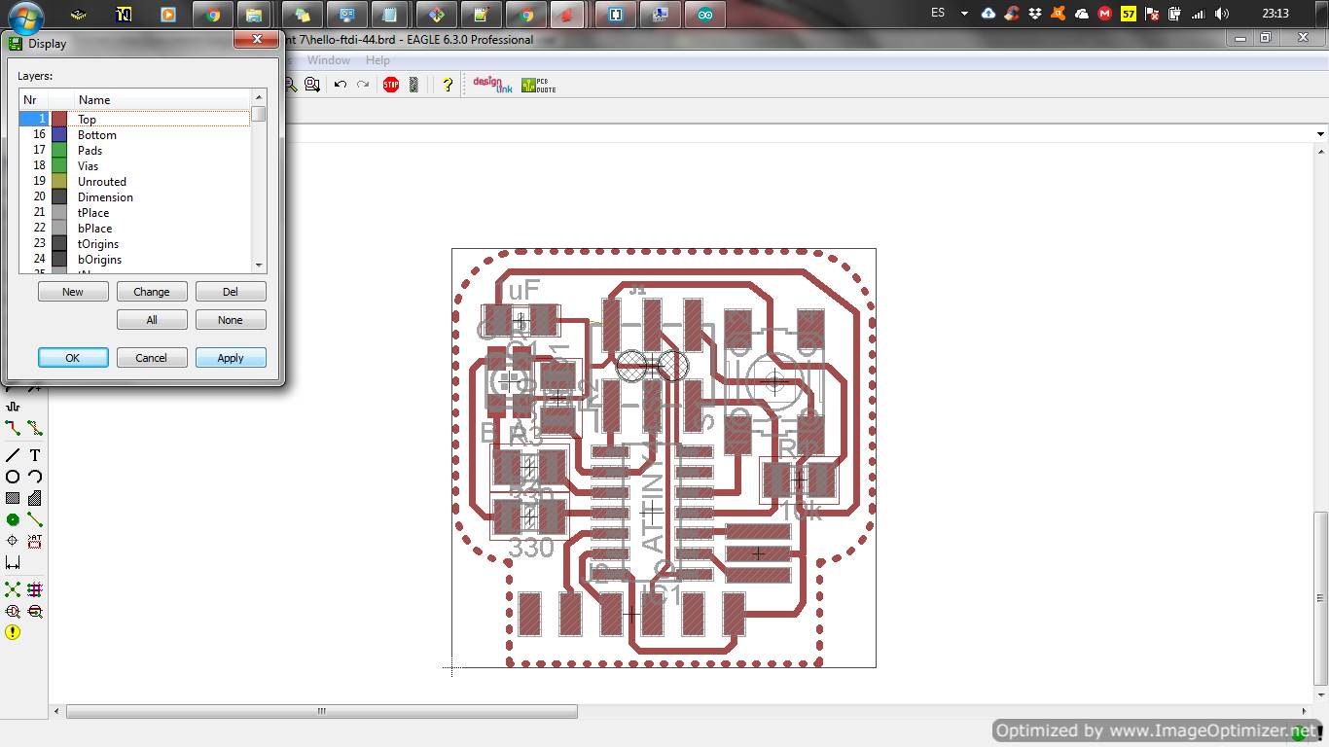
Task: Toggle layer 20 Dimension visibility
Action: click(134, 196)
